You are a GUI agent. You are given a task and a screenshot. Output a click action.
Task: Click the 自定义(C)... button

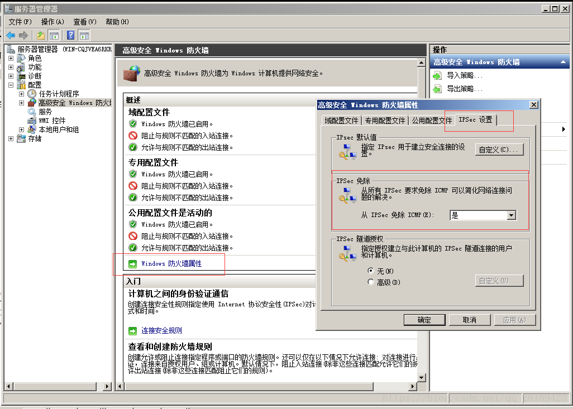(499, 150)
